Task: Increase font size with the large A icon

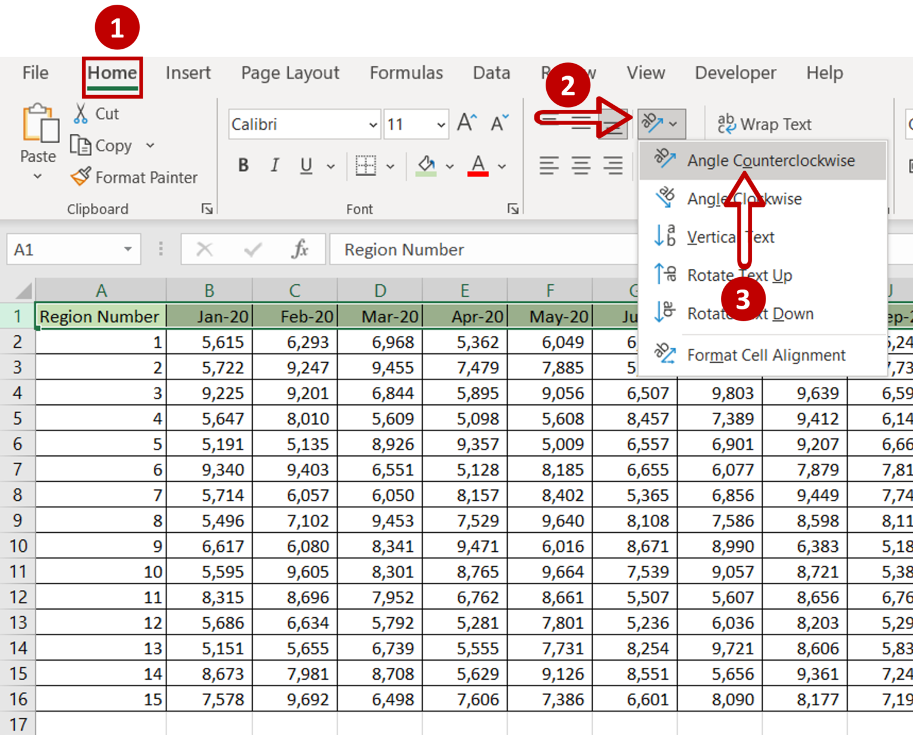Action: [467, 123]
